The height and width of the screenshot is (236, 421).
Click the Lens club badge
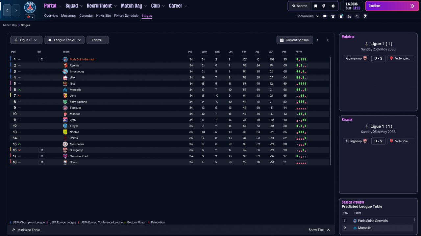(x=65, y=96)
